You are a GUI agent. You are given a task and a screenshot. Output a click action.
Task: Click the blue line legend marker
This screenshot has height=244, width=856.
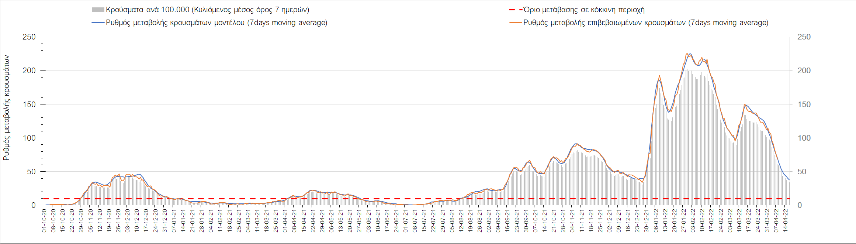(98, 23)
